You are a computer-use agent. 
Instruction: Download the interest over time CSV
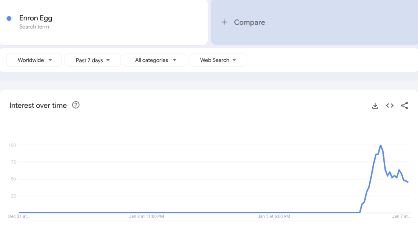[x=375, y=106]
